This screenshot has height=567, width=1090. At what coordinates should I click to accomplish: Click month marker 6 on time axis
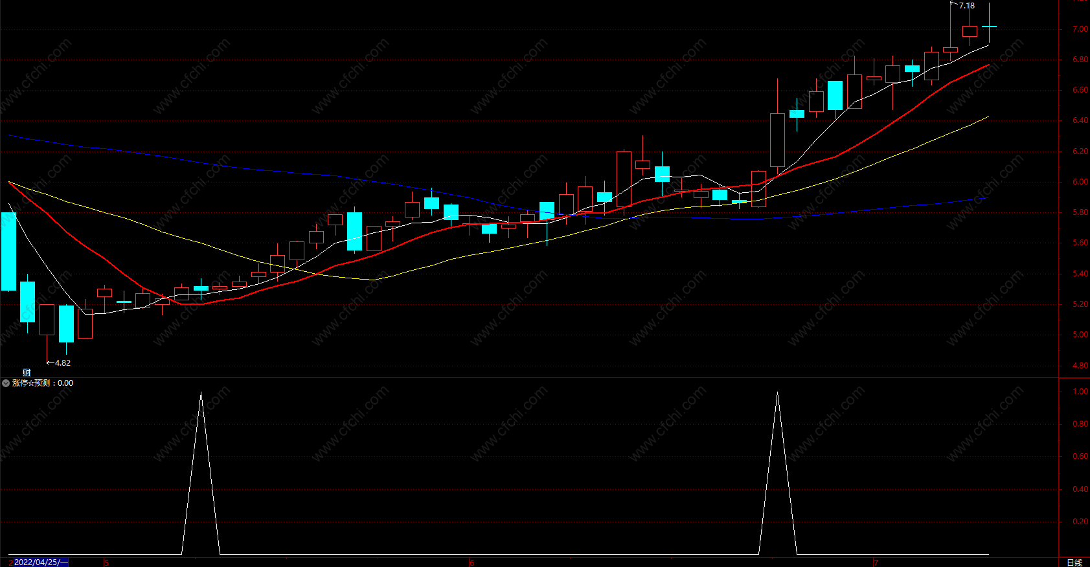471,562
